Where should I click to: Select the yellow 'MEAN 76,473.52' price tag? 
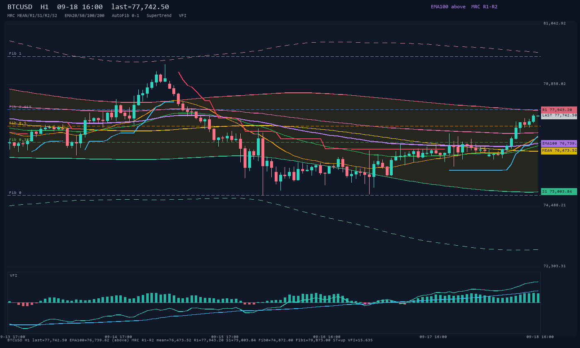559,151
